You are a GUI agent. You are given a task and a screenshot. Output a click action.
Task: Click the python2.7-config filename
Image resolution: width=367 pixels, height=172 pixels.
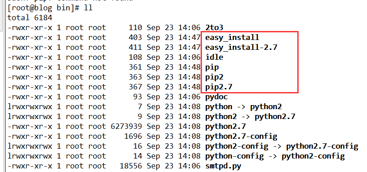tap(242, 137)
